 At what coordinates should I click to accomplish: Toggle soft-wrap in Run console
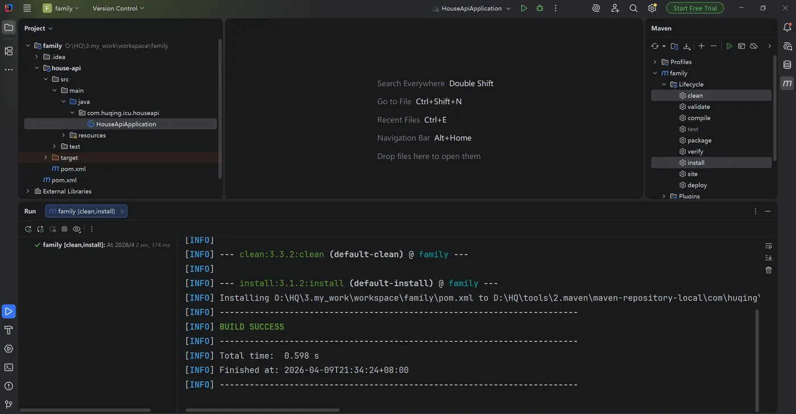coord(768,246)
